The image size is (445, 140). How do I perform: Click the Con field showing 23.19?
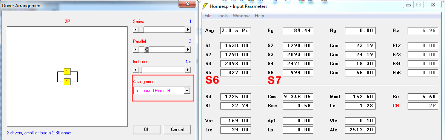[x=360, y=46]
